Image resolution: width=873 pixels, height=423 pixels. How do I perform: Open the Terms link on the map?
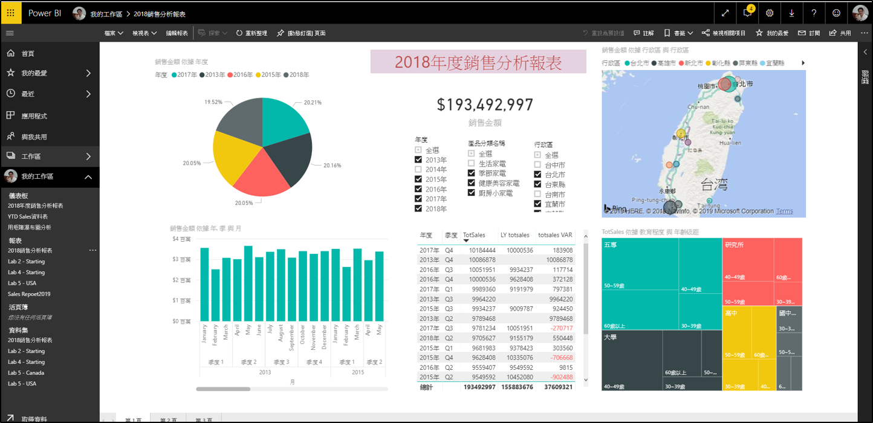[x=785, y=211]
